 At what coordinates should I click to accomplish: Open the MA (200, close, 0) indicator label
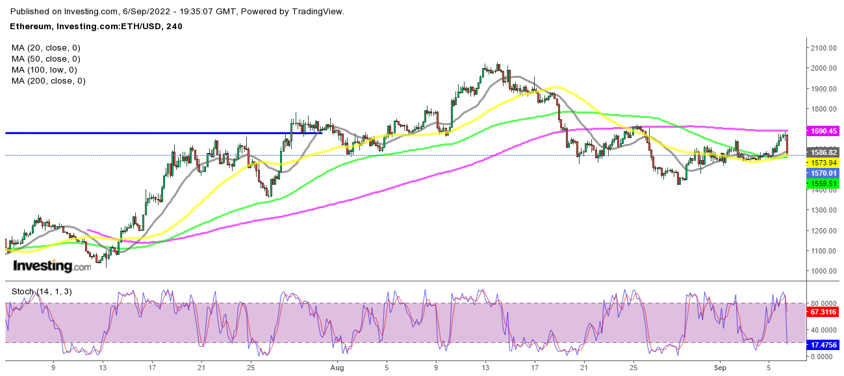tap(49, 81)
